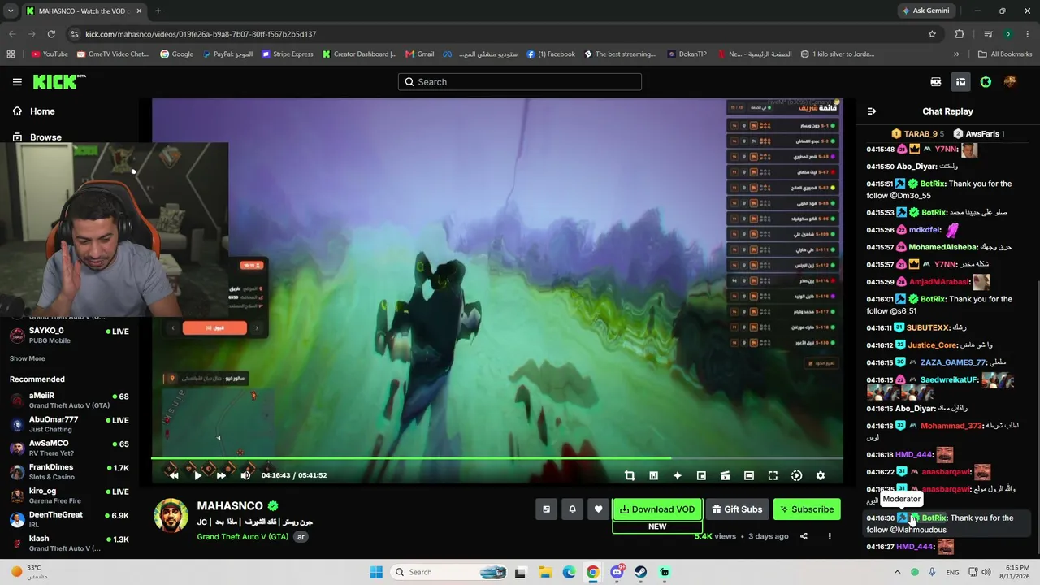Mute the video player volume
This screenshot has width=1040, height=585.
coord(245,475)
